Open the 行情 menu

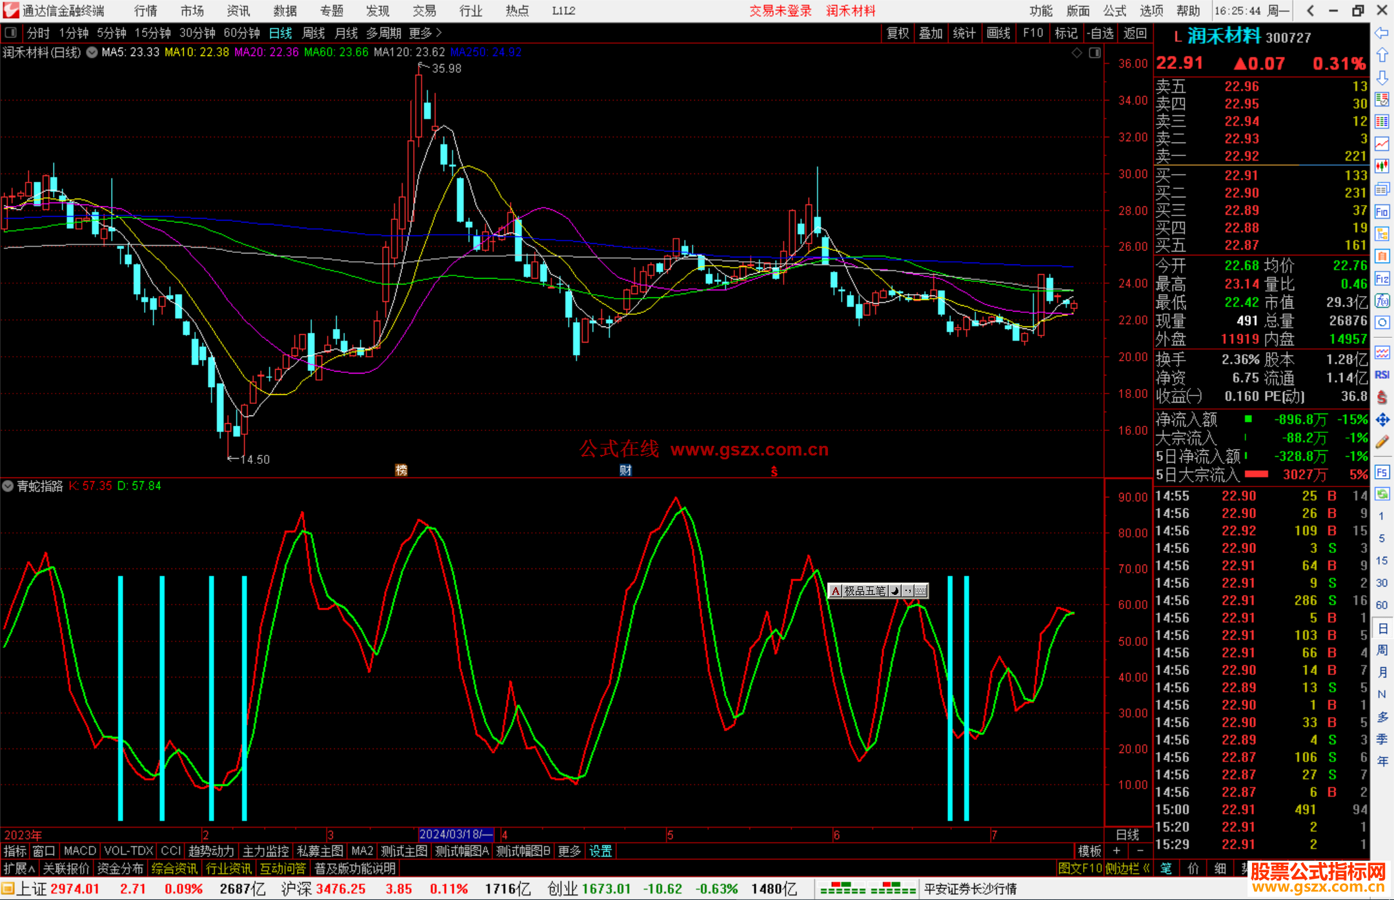tap(146, 11)
